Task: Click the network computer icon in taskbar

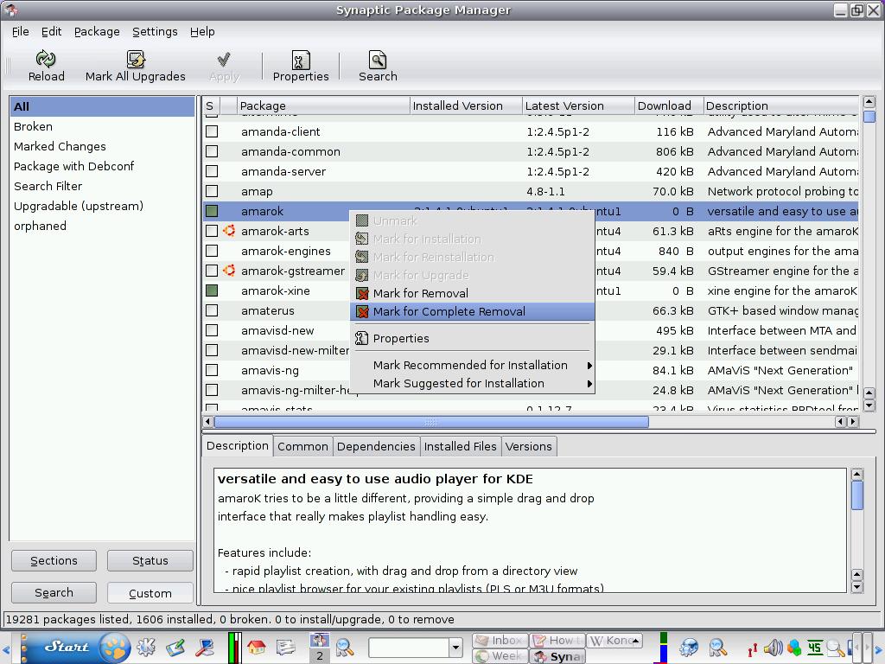Action: 204,647
